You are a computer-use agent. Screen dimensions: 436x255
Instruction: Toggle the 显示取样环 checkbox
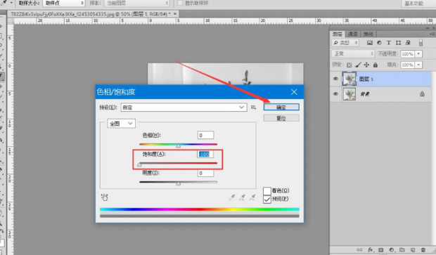pos(180,3)
